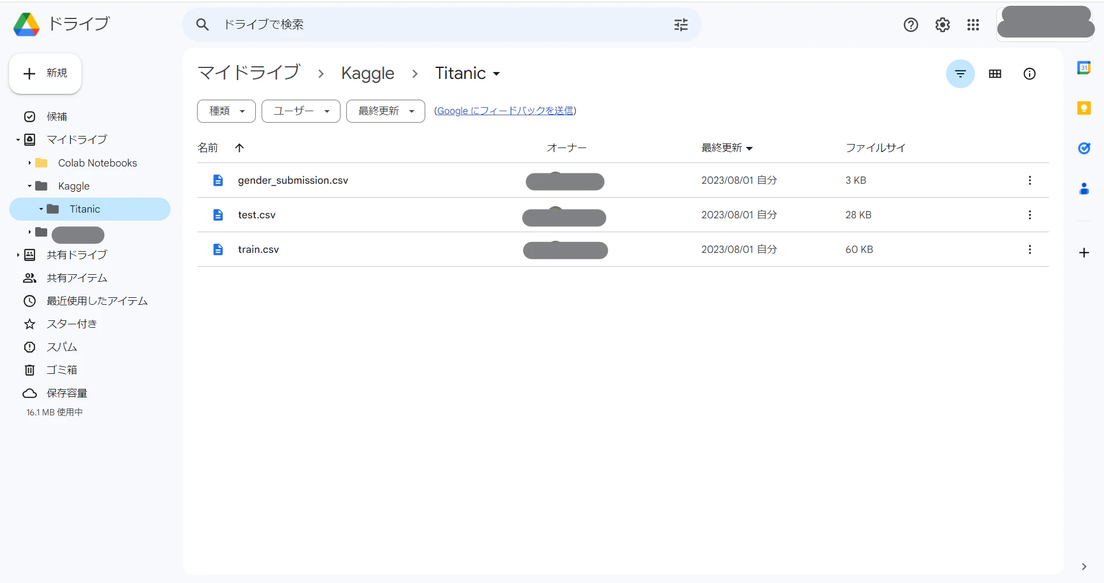
Task: Open advanced search options icon
Action: (681, 25)
